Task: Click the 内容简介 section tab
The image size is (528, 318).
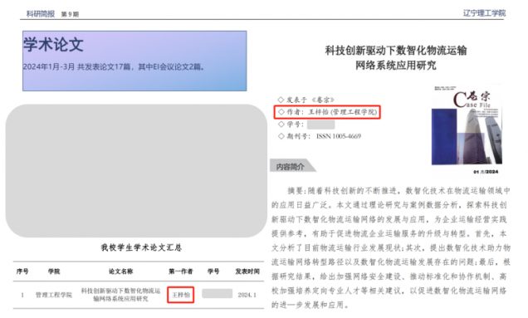Action: tap(292, 166)
